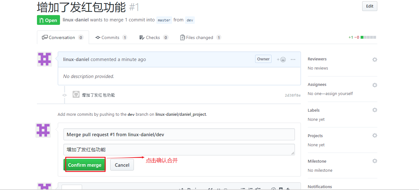This screenshot has width=419, height=190.
Task: Open the Conversation tab
Action: (x=63, y=37)
